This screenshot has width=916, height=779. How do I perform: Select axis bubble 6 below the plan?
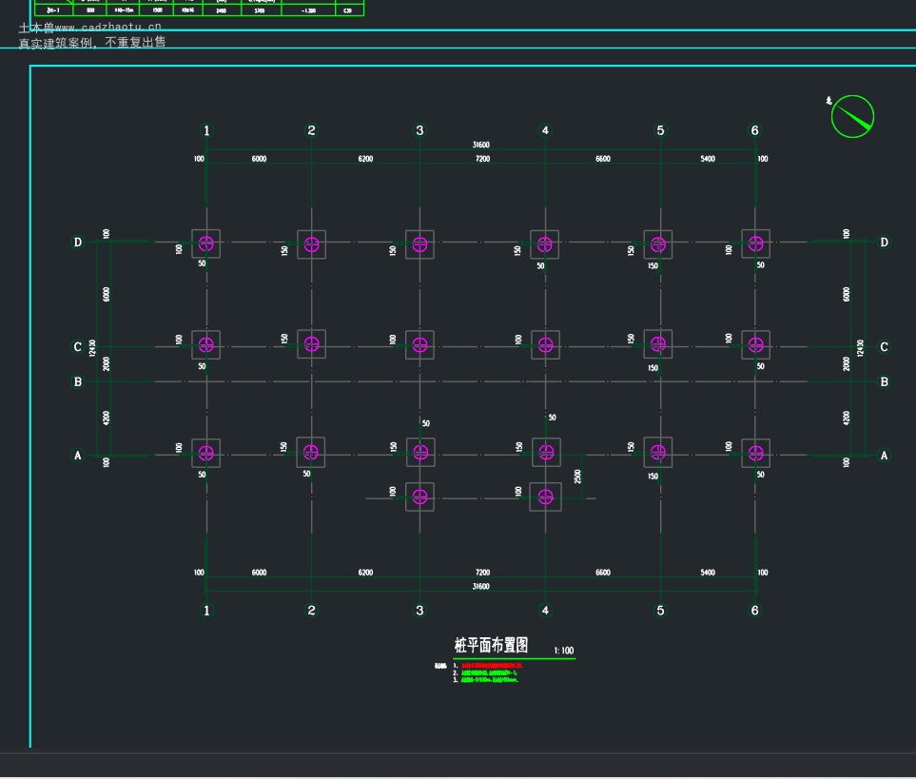tap(754, 611)
